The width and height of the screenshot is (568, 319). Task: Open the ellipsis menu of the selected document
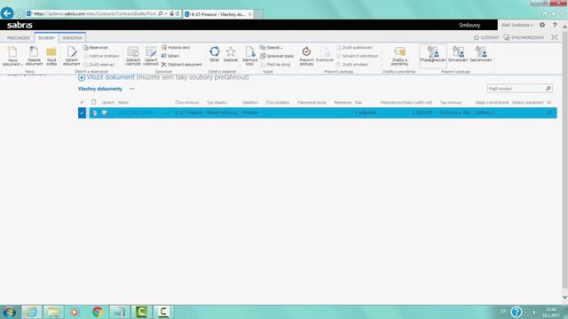(x=168, y=113)
